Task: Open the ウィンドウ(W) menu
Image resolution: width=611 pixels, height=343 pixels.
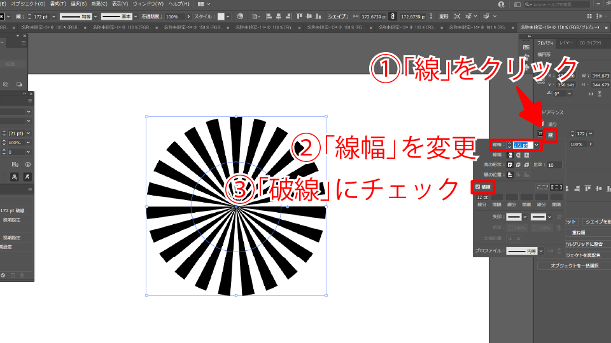Action: click(x=148, y=4)
